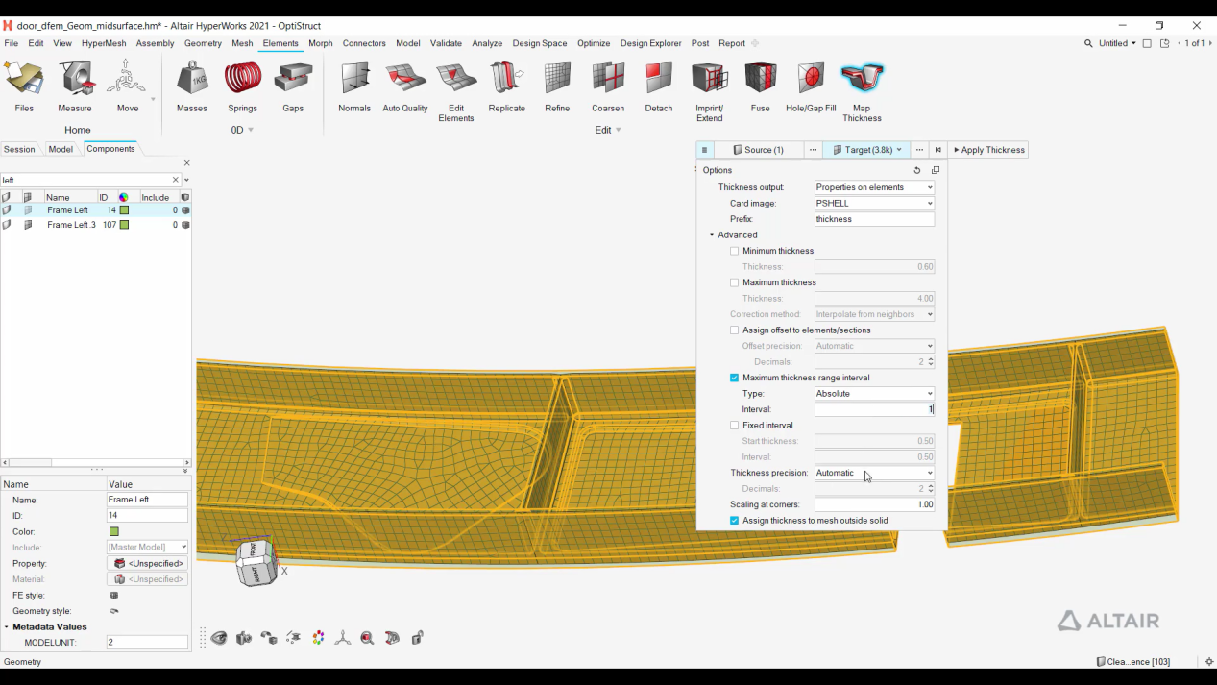The height and width of the screenshot is (685, 1217).
Task: Open the Thickness precision dropdown
Action: (874, 473)
